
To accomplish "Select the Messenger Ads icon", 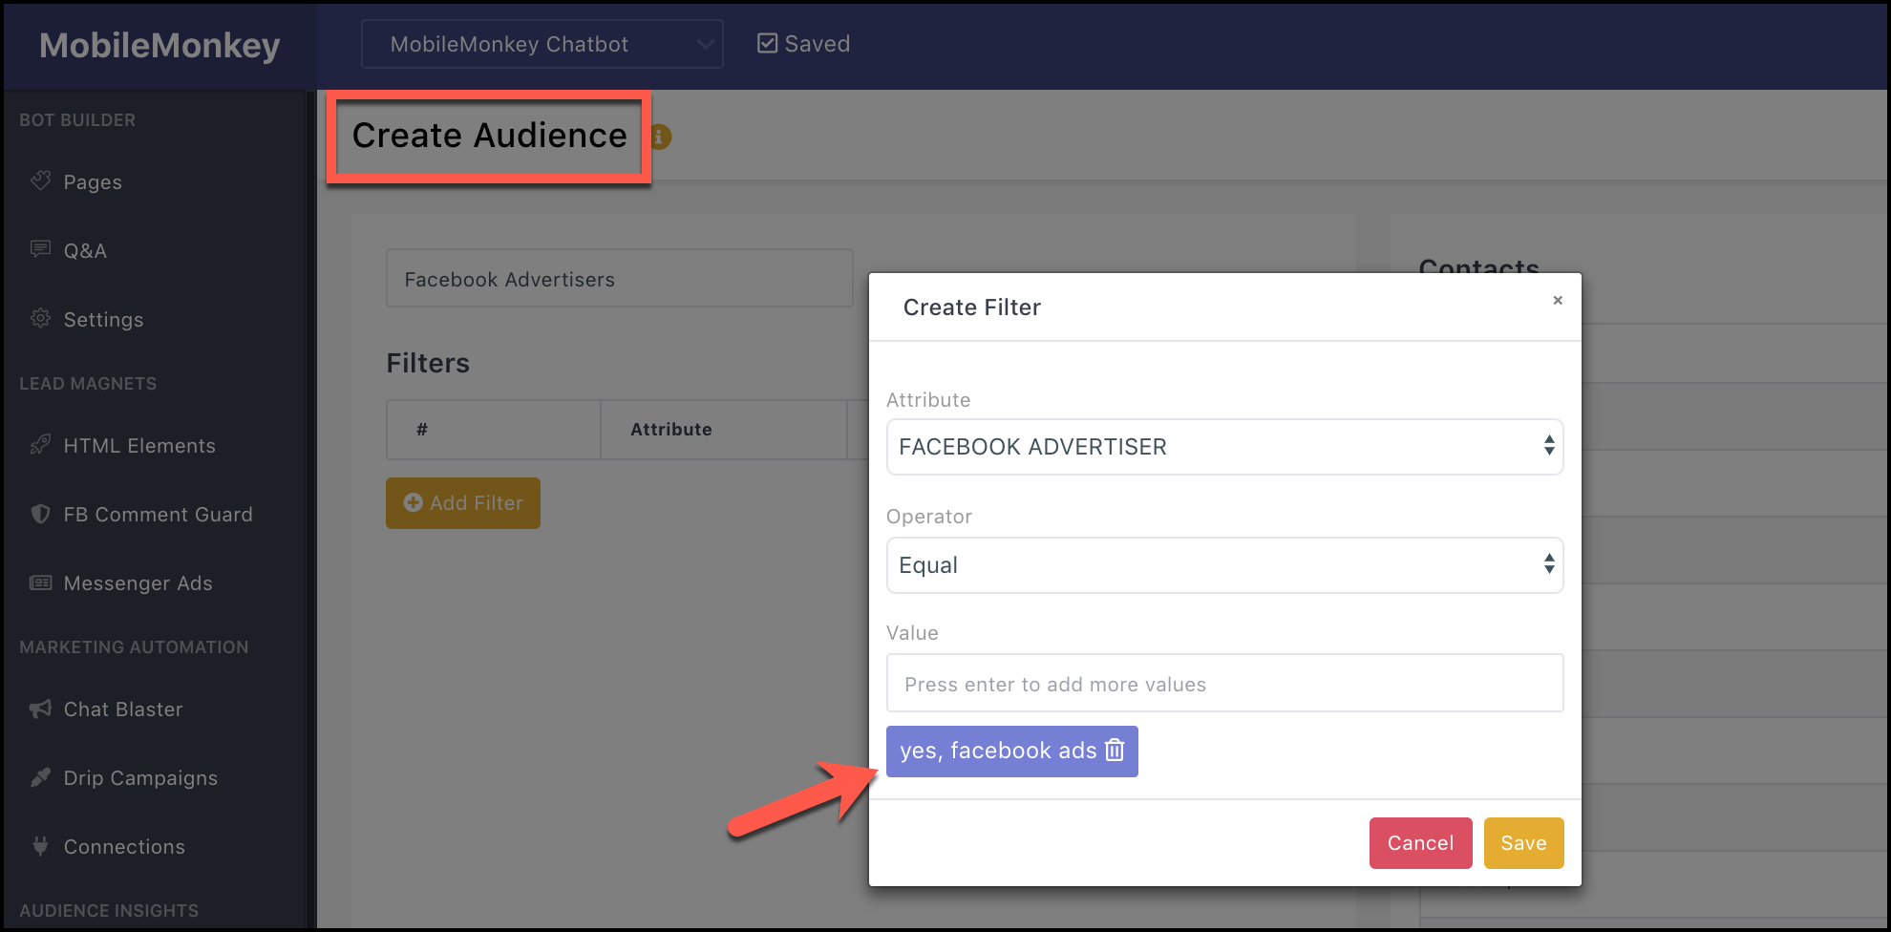I will (40, 582).
